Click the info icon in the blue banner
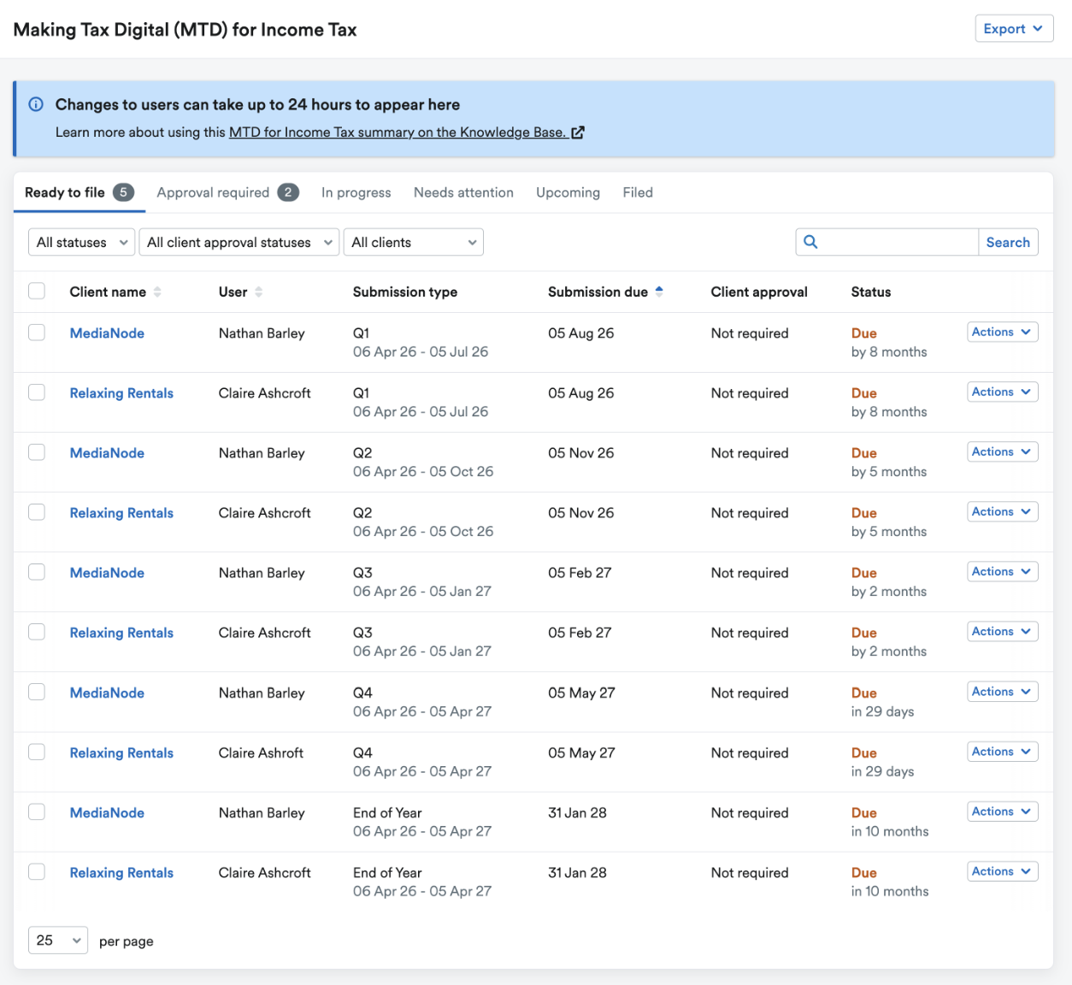Image resolution: width=1072 pixels, height=985 pixels. pyautogui.click(x=36, y=104)
